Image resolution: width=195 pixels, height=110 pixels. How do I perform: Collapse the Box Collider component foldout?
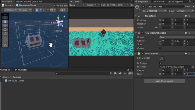pyautogui.click(x=136, y=53)
